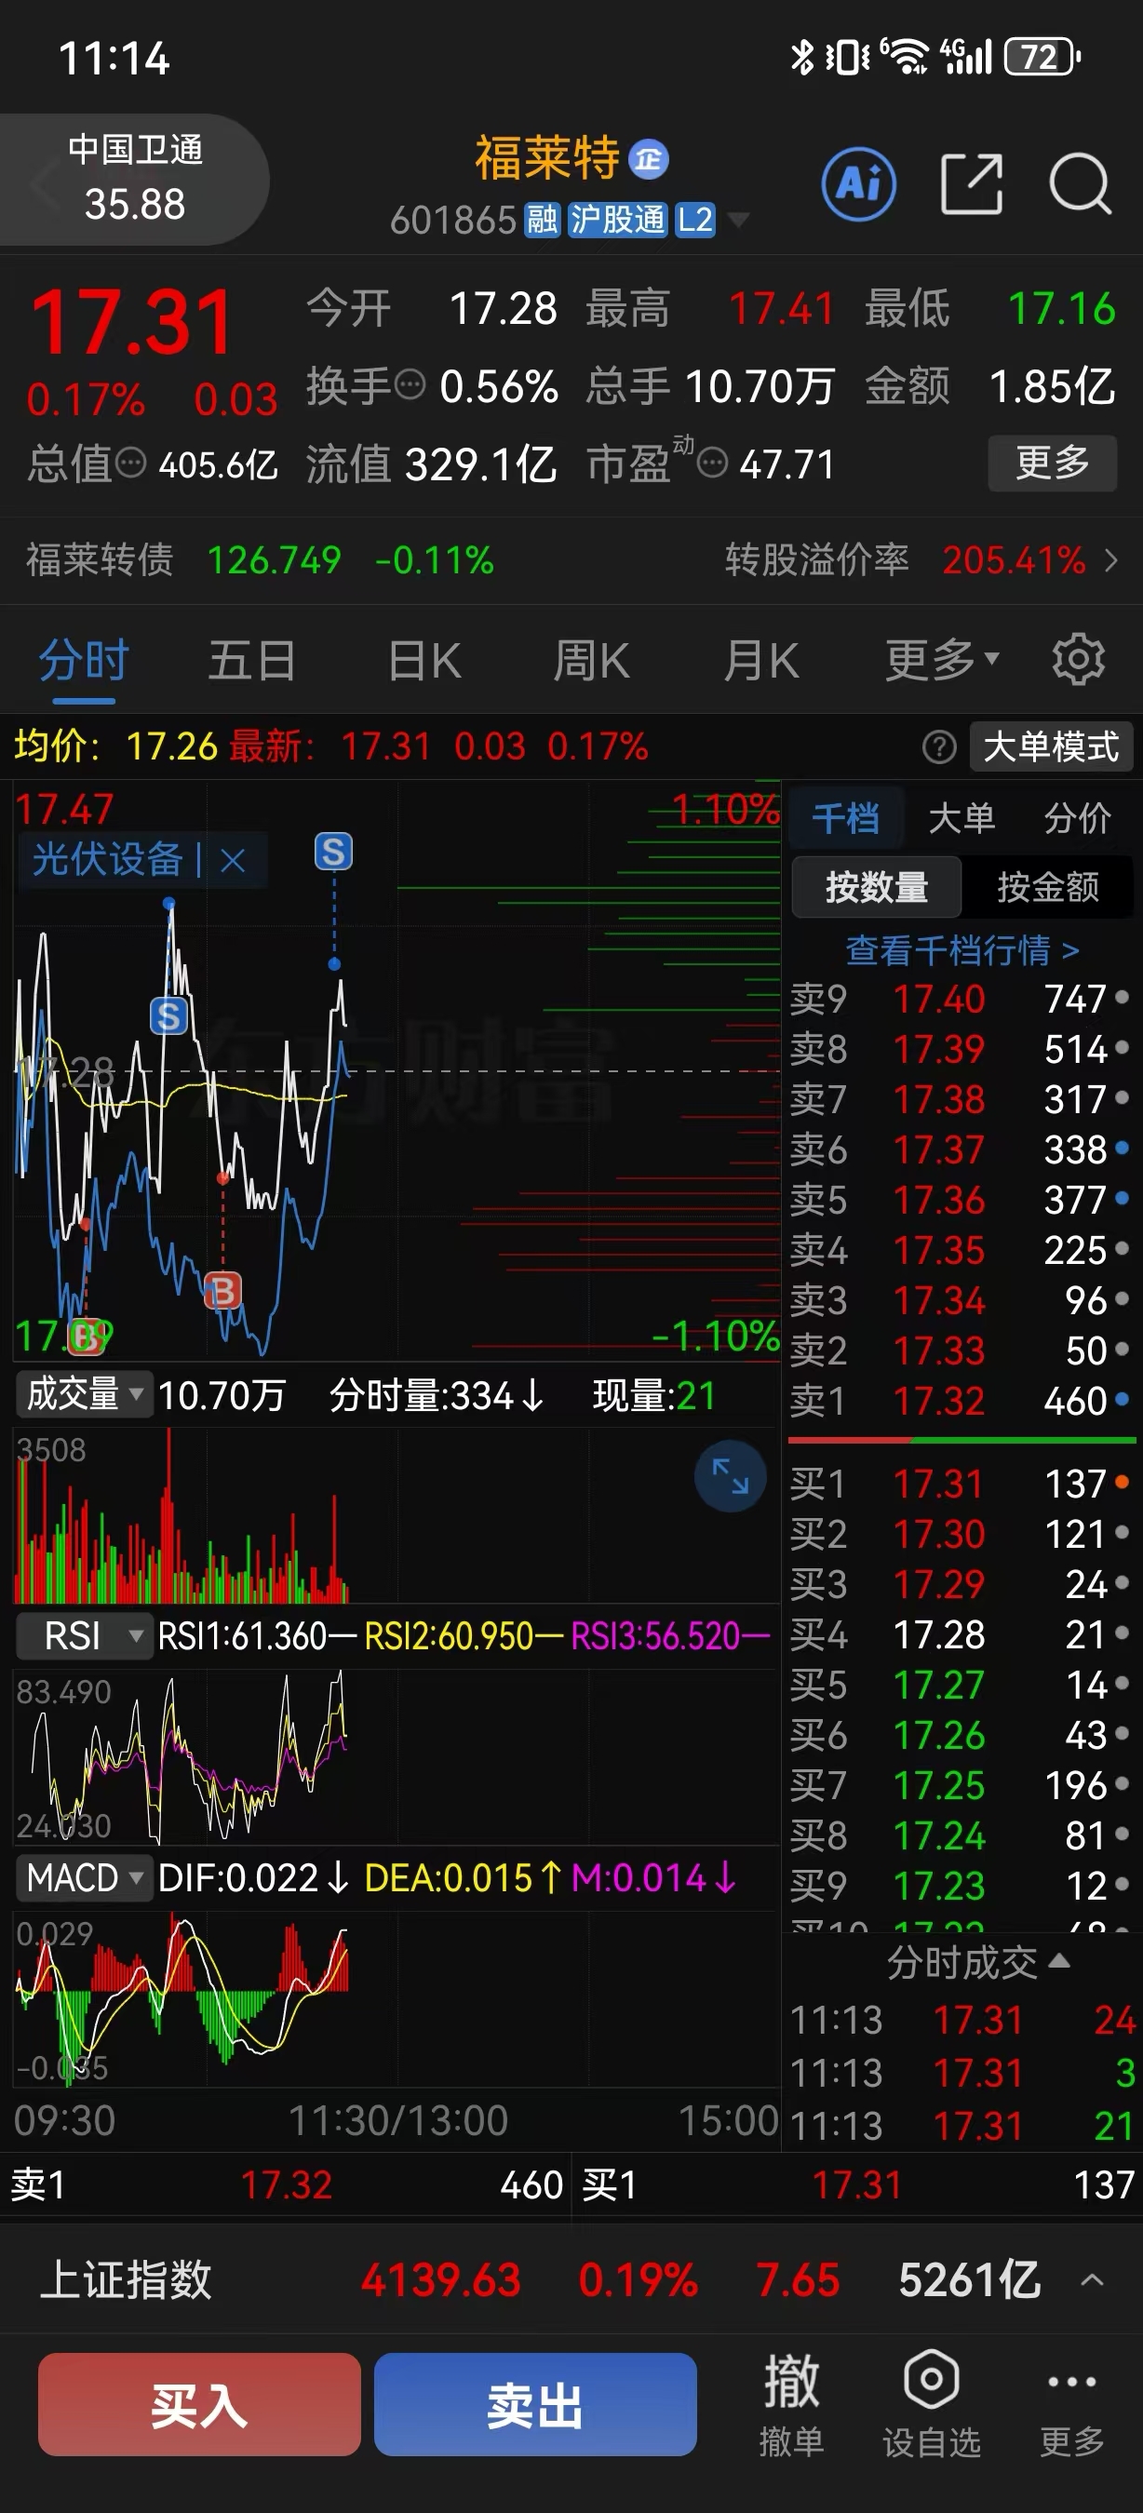1143x2513 pixels.
Task: Tap 卖9 row at 17.40
Action: pos(961,999)
